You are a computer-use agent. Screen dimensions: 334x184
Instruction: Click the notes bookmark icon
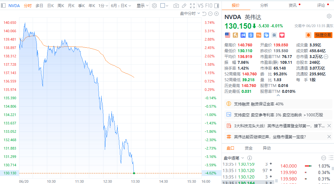pos(274,35)
